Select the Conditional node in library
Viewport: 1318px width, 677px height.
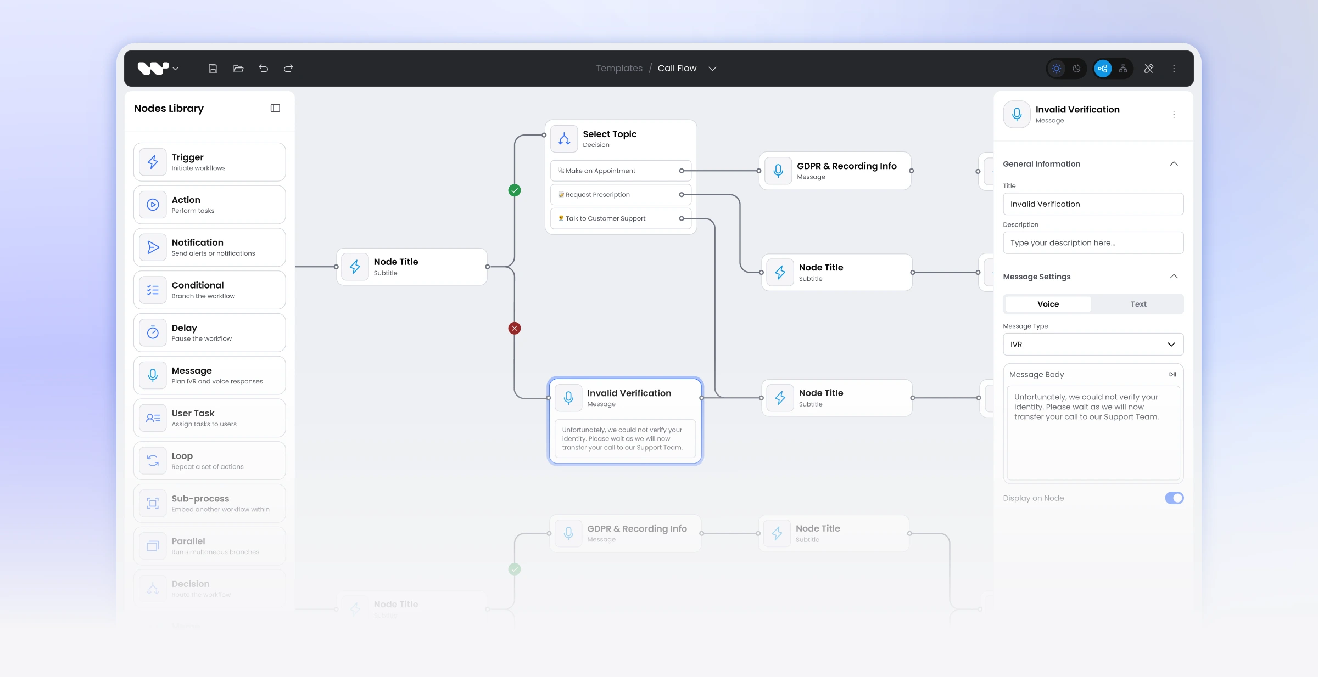(209, 290)
